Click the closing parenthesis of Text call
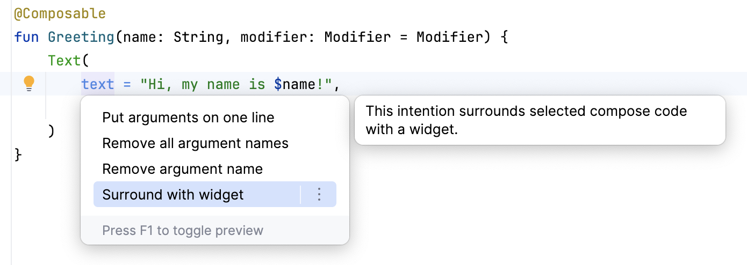This screenshot has height=265, width=747. tap(52, 130)
